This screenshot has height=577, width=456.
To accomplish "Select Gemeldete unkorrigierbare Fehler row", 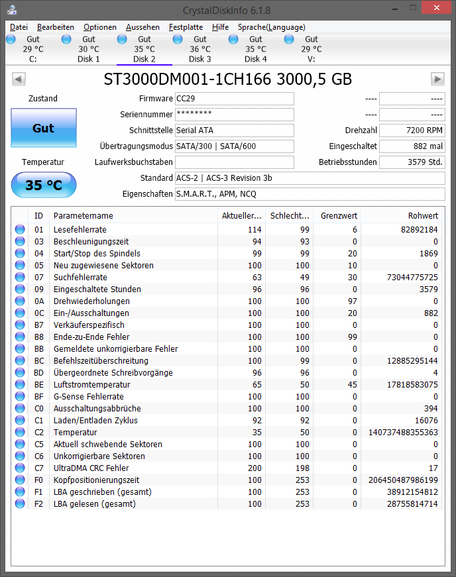I will click(x=227, y=349).
